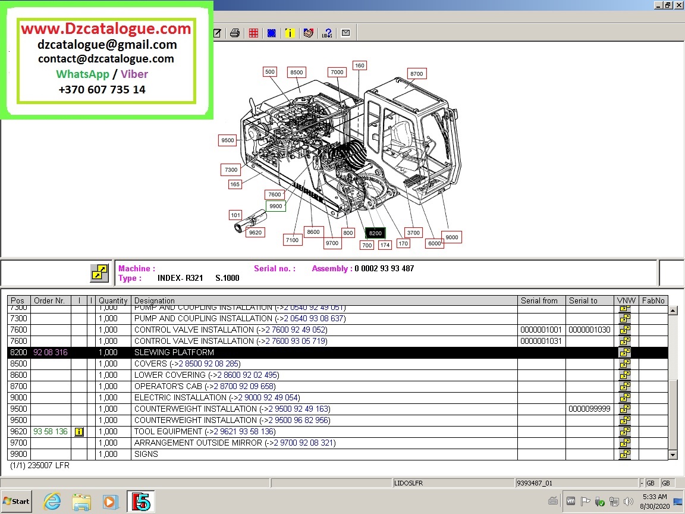The image size is (685, 514).
Task: Open VNW icon for TOOL EQUIPMENT row
Action: tap(625, 431)
